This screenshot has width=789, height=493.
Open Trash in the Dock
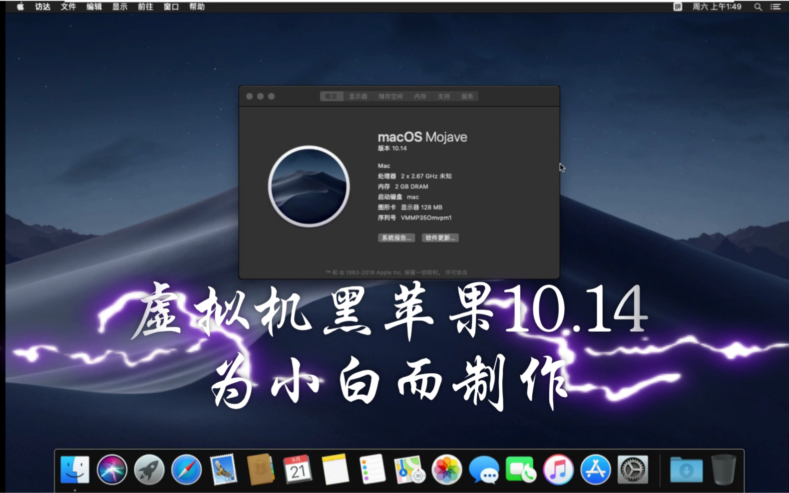[723, 470]
